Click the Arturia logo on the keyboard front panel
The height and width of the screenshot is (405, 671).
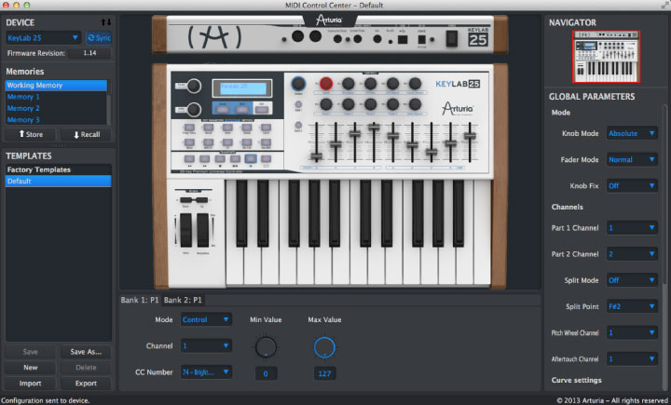[458, 109]
